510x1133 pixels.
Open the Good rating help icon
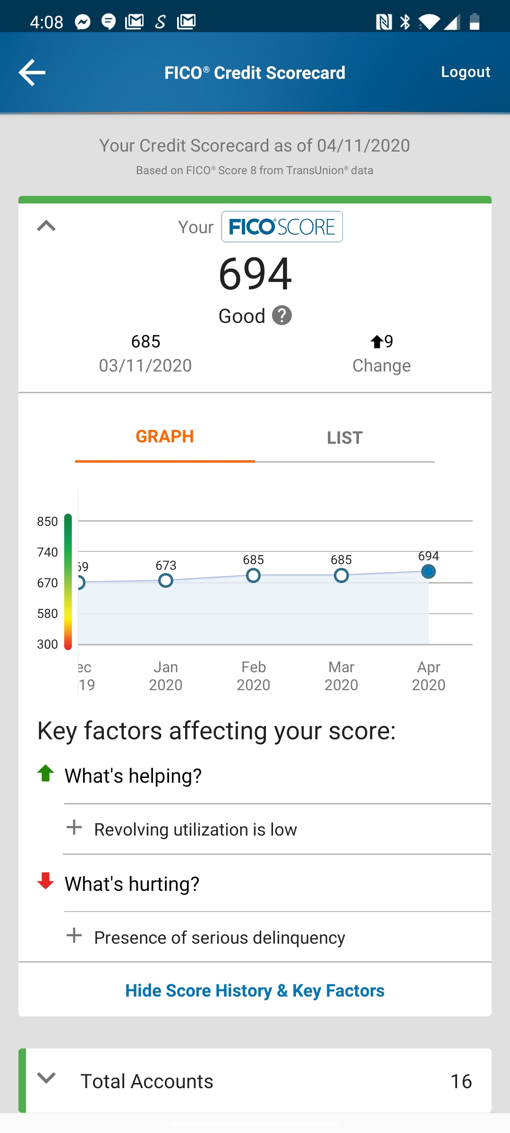tap(282, 316)
